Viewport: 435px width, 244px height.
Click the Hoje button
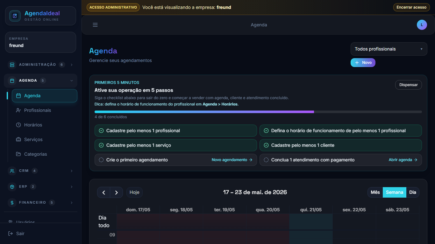click(x=134, y=192)
